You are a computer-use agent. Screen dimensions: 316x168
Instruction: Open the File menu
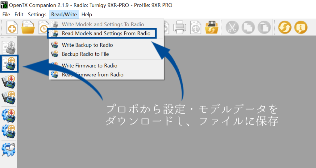point(6,14)
